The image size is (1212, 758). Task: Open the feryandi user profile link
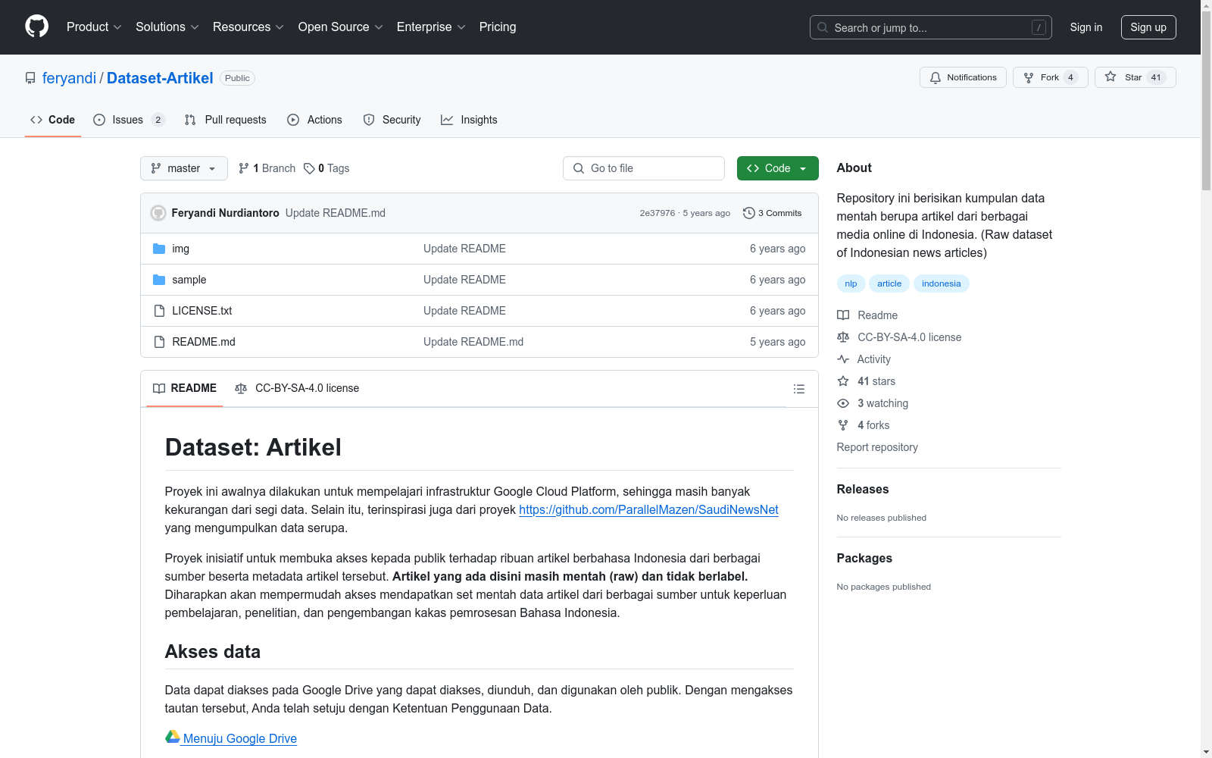tap(69, 78)
